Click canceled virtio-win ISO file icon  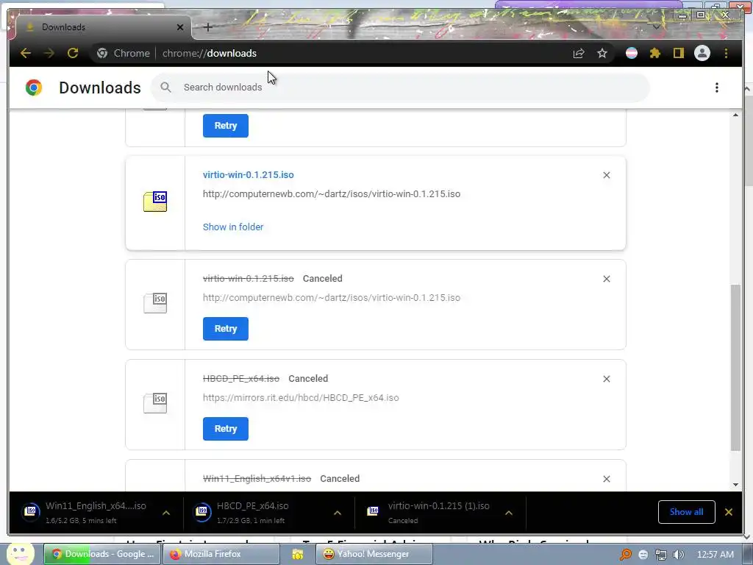coord(155,303)
